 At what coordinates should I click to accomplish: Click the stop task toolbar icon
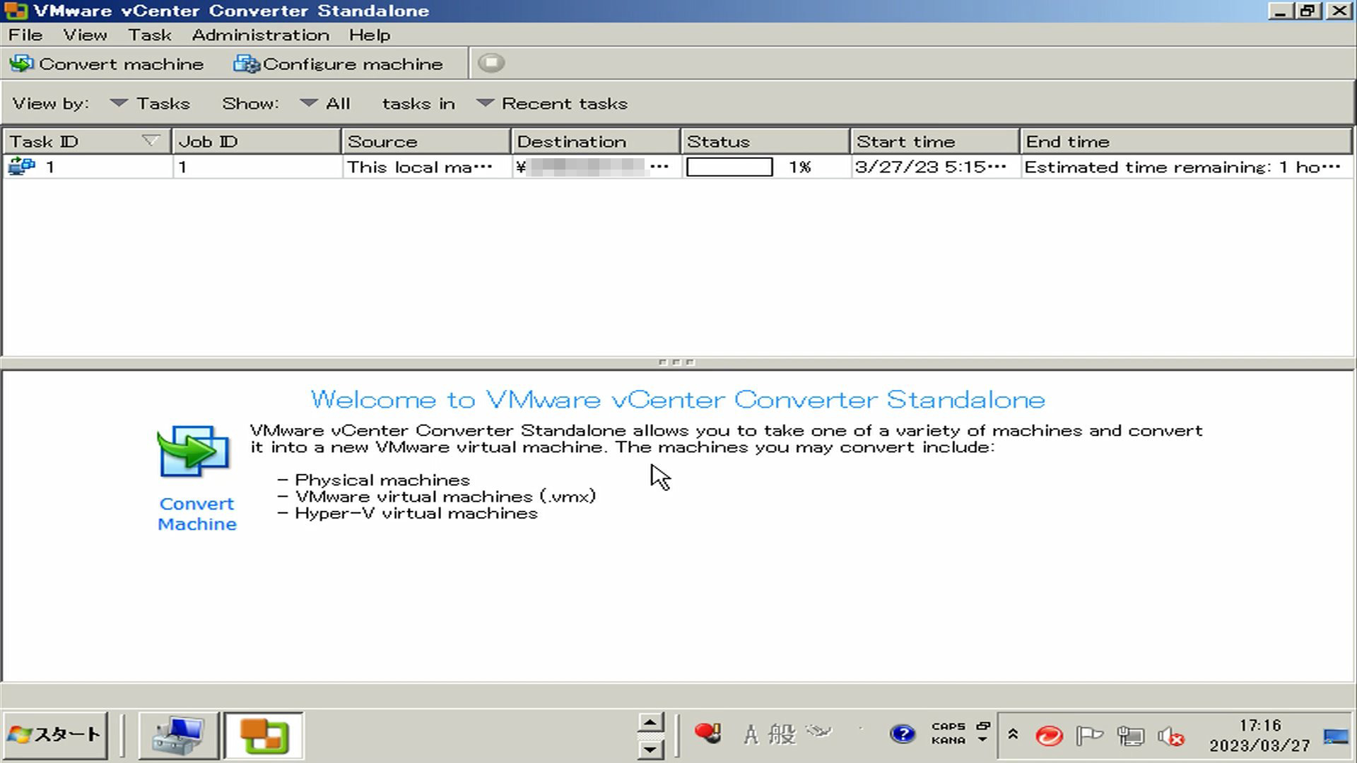pyautogui.click(x=491, y=63)
